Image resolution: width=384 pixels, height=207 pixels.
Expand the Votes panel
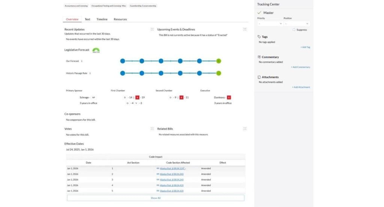[x=152, y=129]
